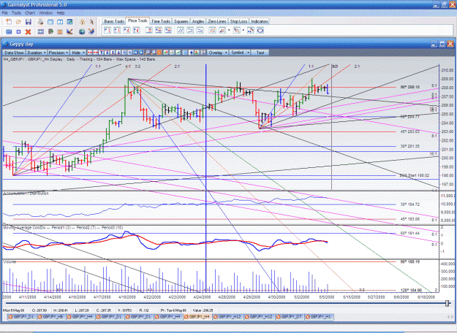Click the Test button

point(260,53)
